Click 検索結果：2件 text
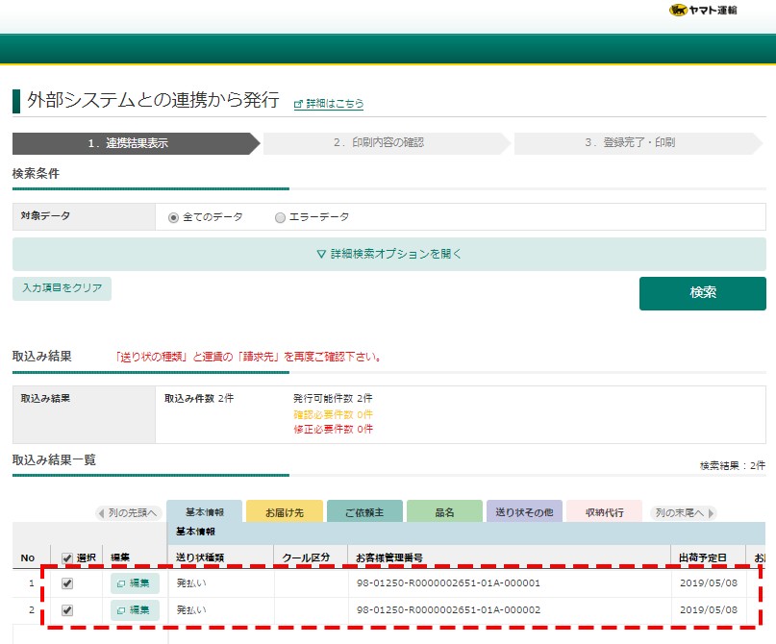This screenshot has height=644, width=776. [x=733, y=465]
